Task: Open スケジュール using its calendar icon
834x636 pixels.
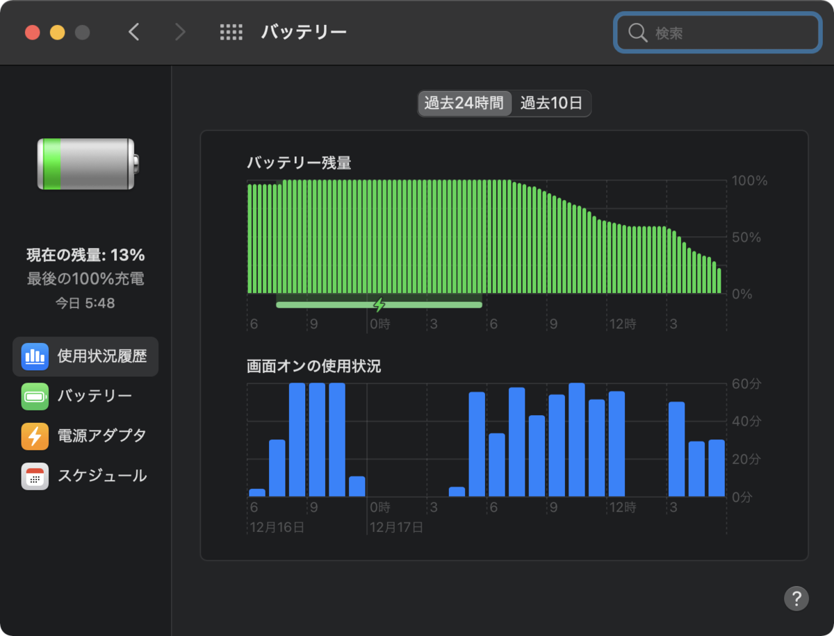Action: pos(35,476)
